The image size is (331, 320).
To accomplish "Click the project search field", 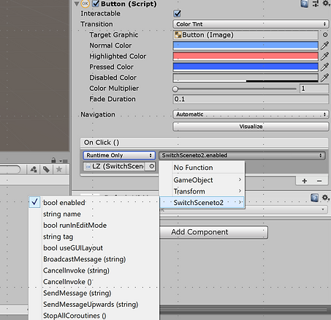I will coord(10,169).
